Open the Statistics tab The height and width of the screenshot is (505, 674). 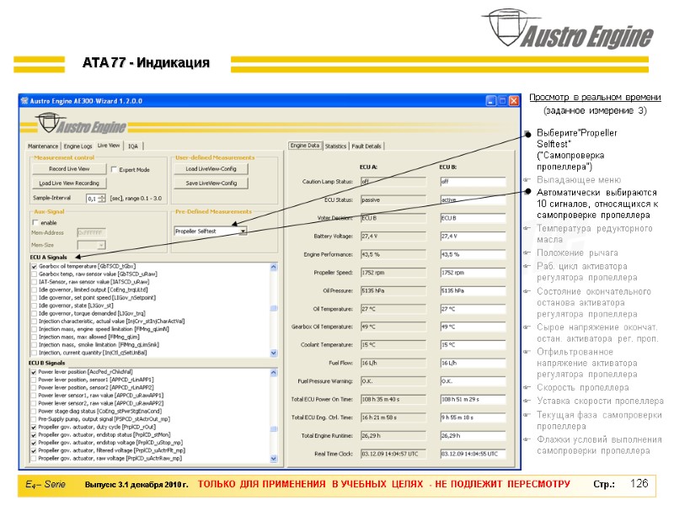point(335,146)
